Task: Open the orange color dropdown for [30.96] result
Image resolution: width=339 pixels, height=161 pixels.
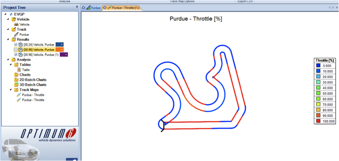Action: click(x=62, y=50)
